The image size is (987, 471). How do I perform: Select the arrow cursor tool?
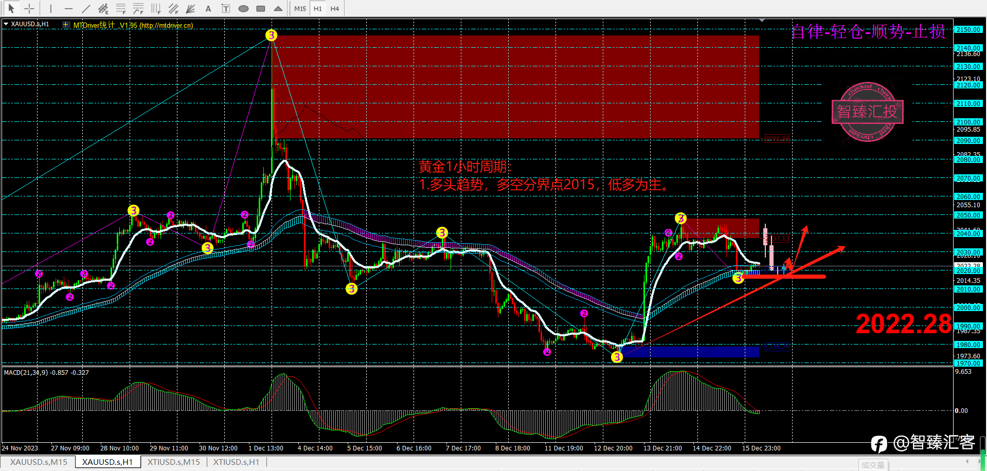click(11, 8)
